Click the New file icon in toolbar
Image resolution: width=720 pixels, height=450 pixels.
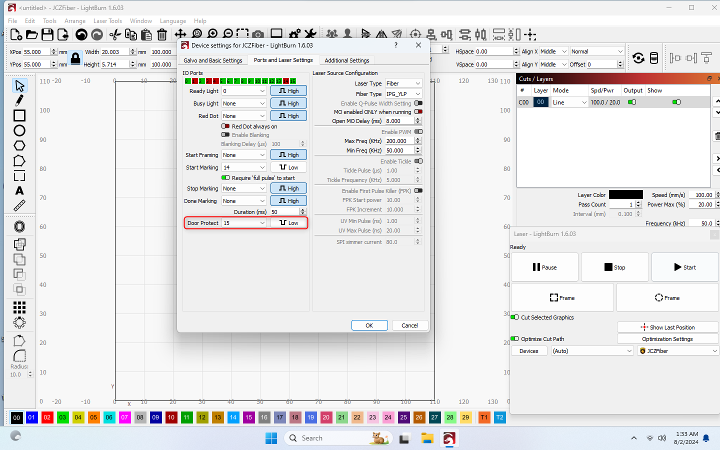tap(16, 34)
